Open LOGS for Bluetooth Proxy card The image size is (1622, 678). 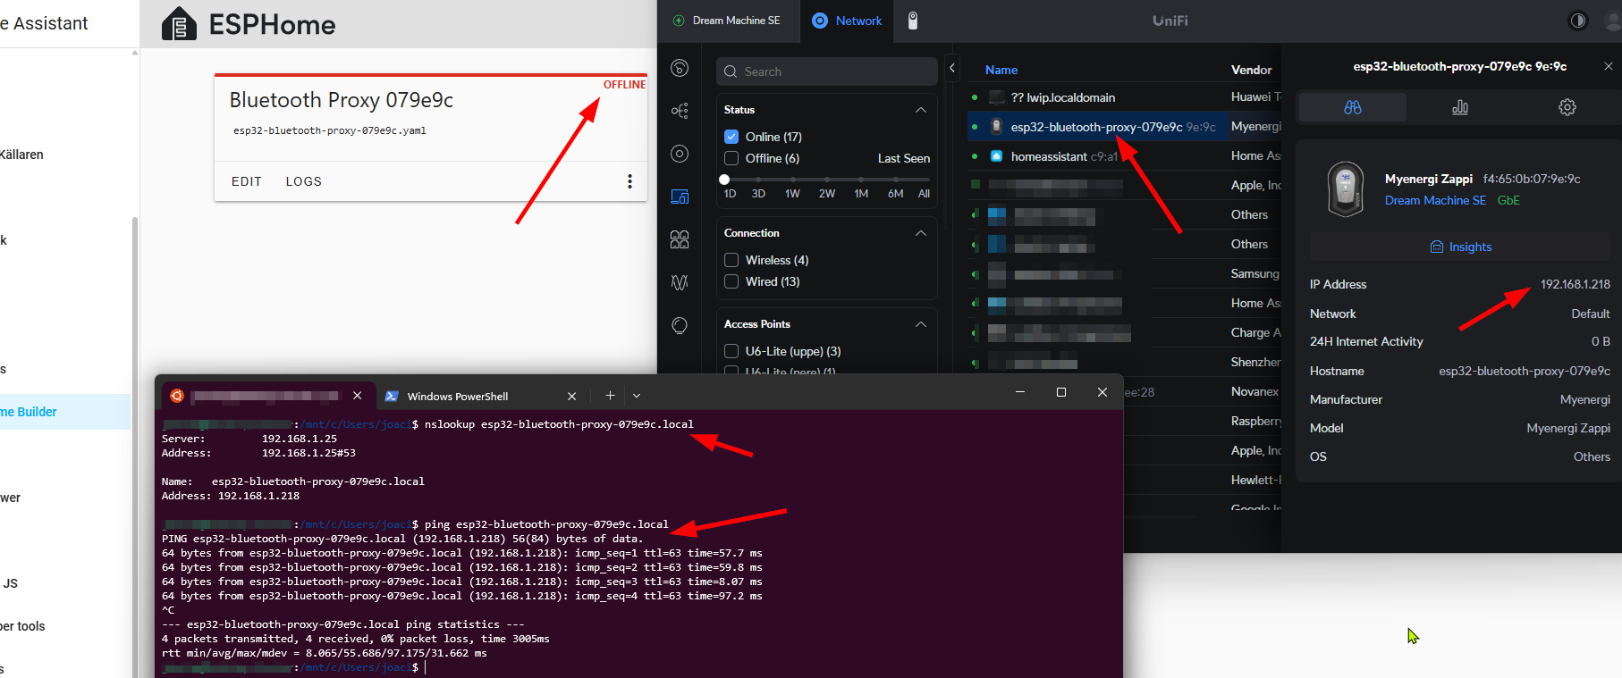304,181
